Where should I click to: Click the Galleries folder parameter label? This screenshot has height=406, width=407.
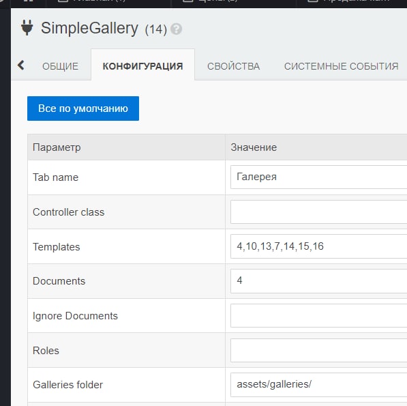coord(67,385)
